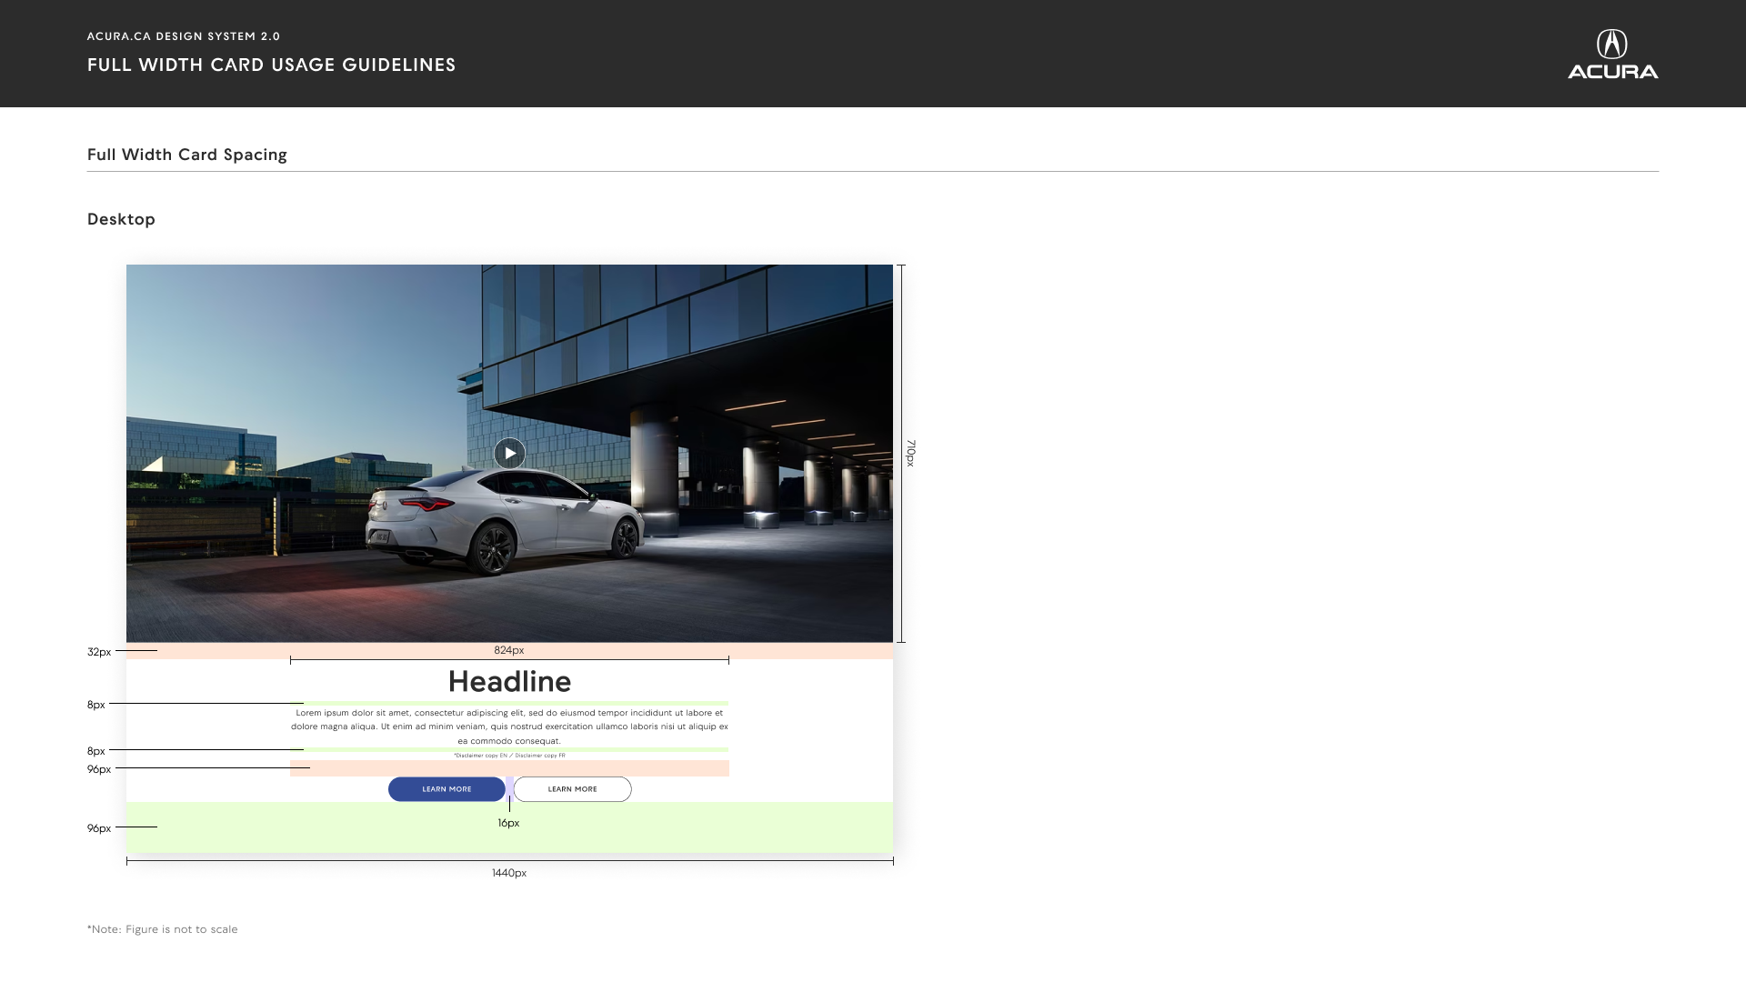1746x982 pixels.
Task: Click the car photo thumbnail
Action: (x=509, y=454)
